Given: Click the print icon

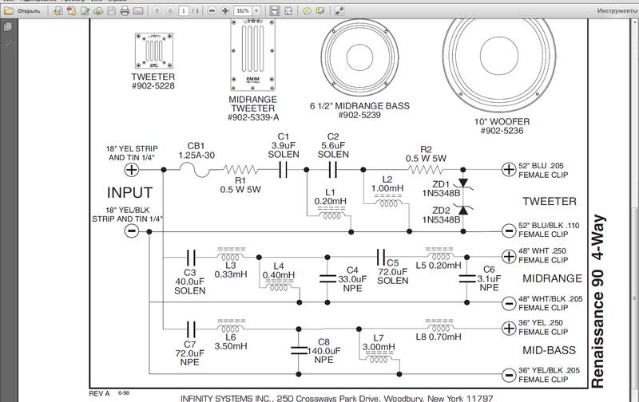Looking at the screenshot, I should pyautogui.click(x=125, y=11).
